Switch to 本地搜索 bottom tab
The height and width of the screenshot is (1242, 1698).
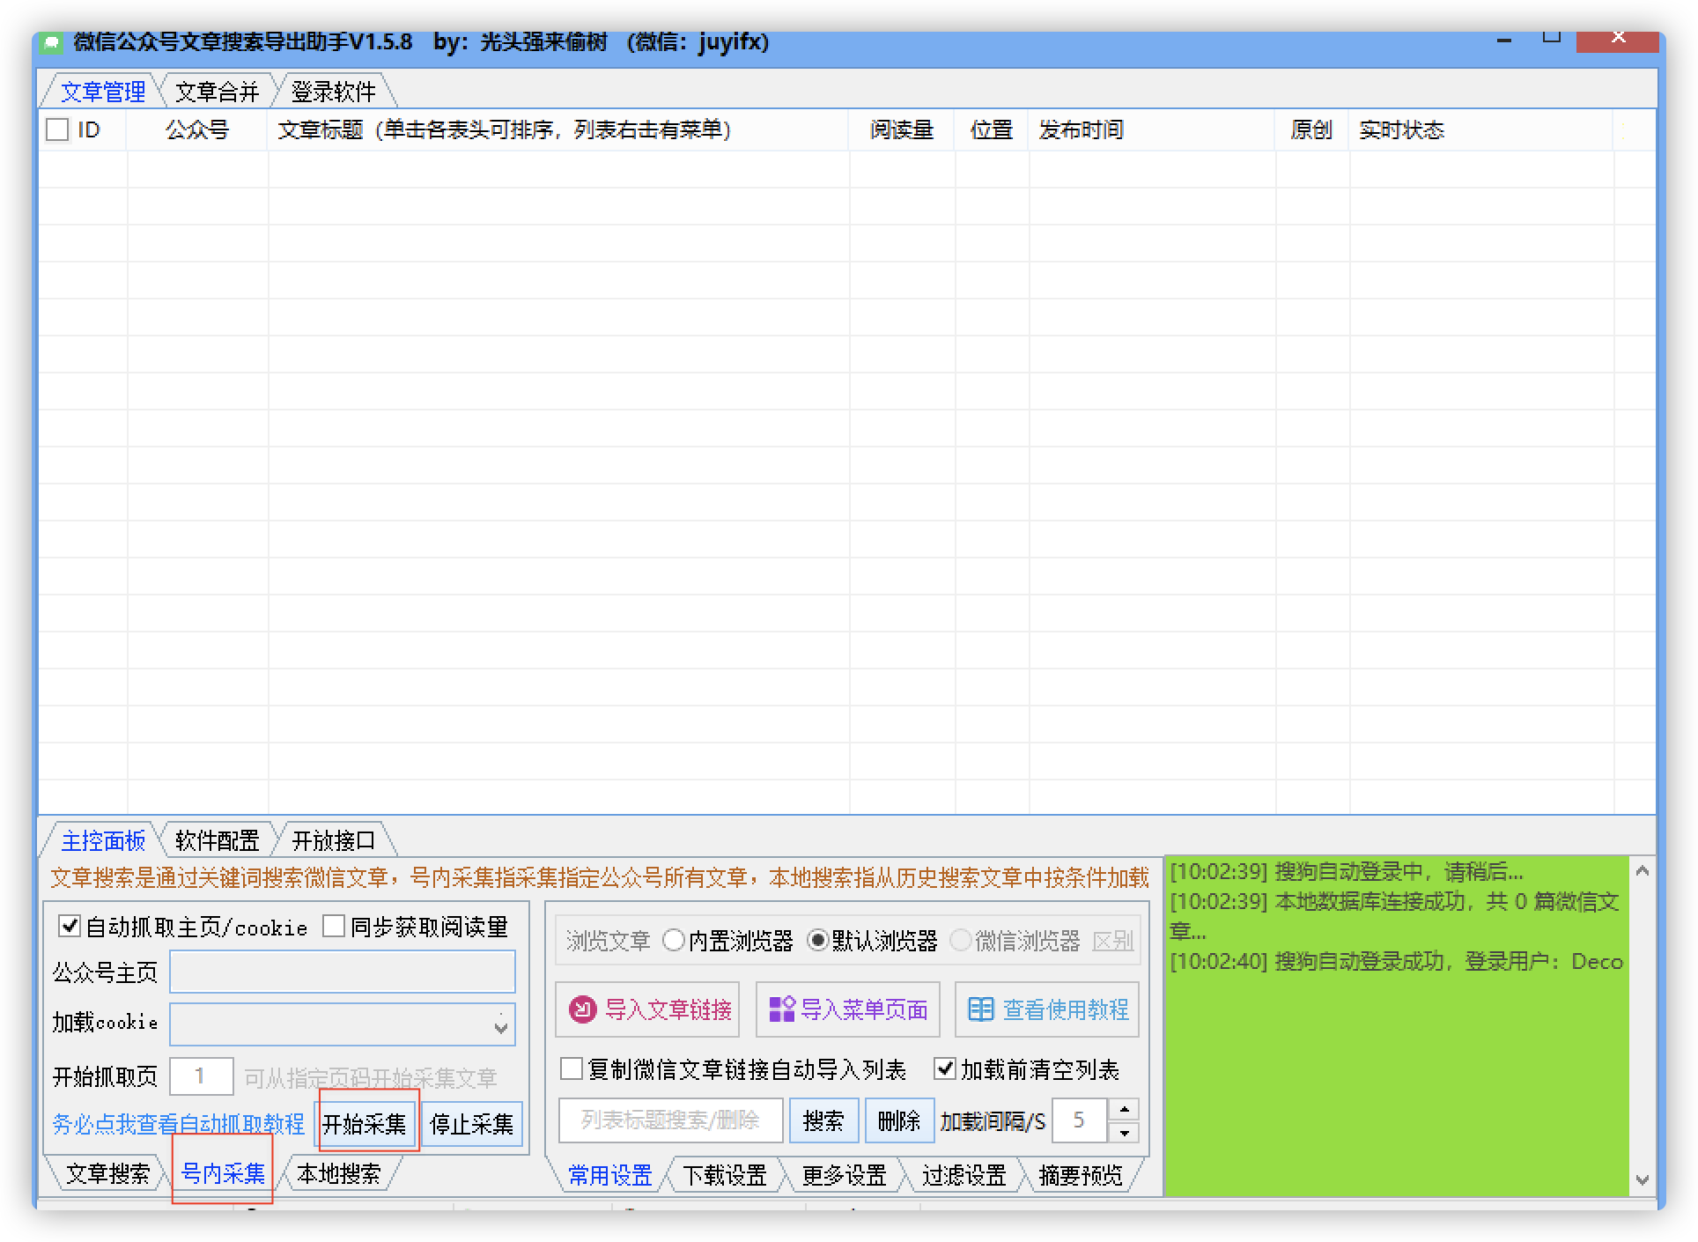tap(339, 1174)
